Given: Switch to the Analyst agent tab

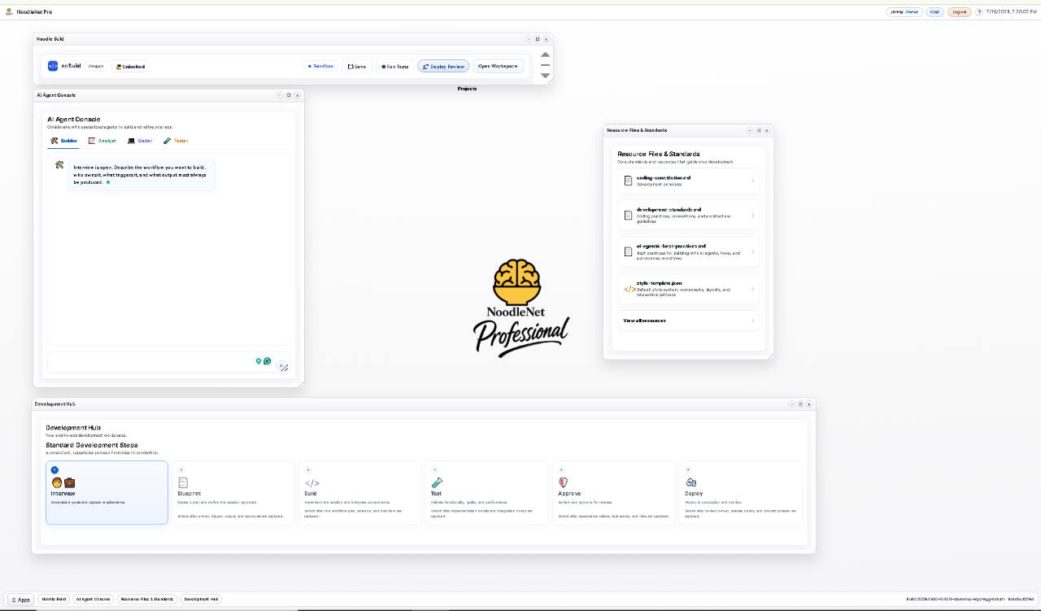Looking at the screenshot, I should click(x=102, y=141).
